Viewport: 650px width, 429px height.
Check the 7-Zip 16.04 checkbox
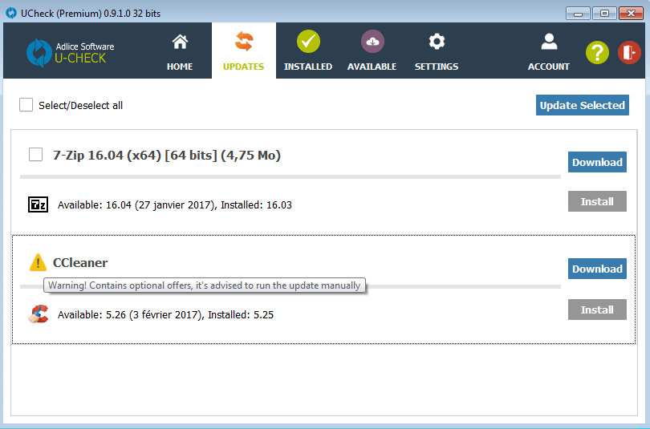pyautogui.click(x=35, y=155)
